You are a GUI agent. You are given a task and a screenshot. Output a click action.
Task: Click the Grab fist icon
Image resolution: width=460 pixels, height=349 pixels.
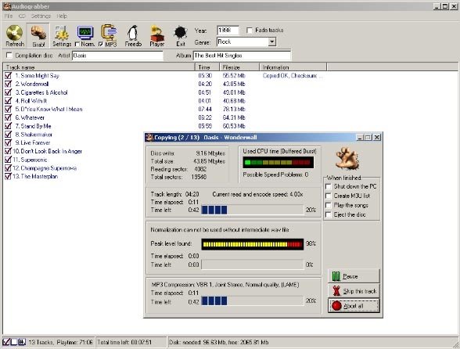(38, 33)
